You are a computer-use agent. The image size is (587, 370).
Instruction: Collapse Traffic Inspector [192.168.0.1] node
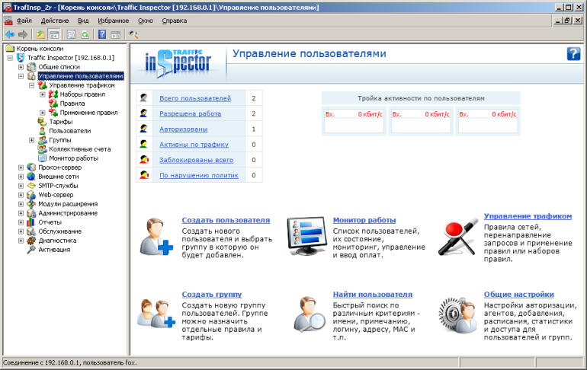coord(10,58)
